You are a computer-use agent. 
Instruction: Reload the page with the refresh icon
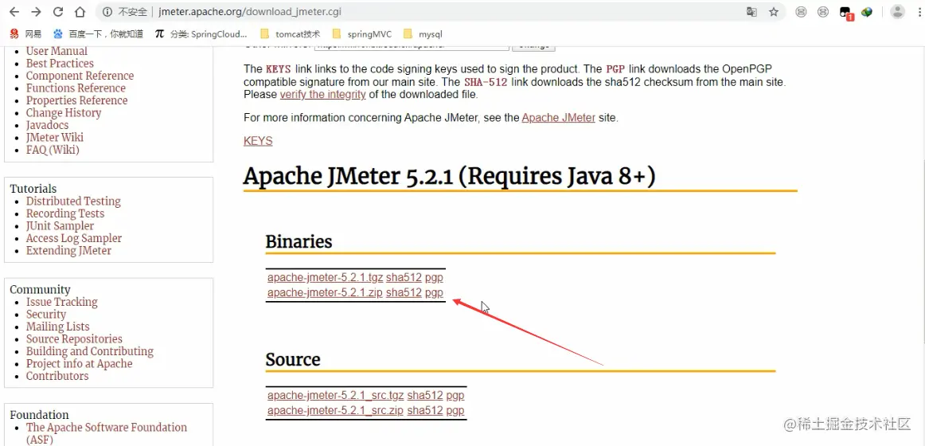[x=58, y=12]
